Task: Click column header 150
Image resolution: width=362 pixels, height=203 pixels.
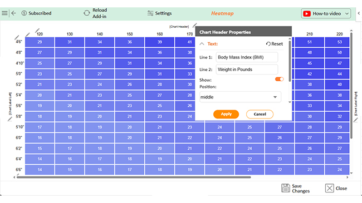Action: [130, 34]
